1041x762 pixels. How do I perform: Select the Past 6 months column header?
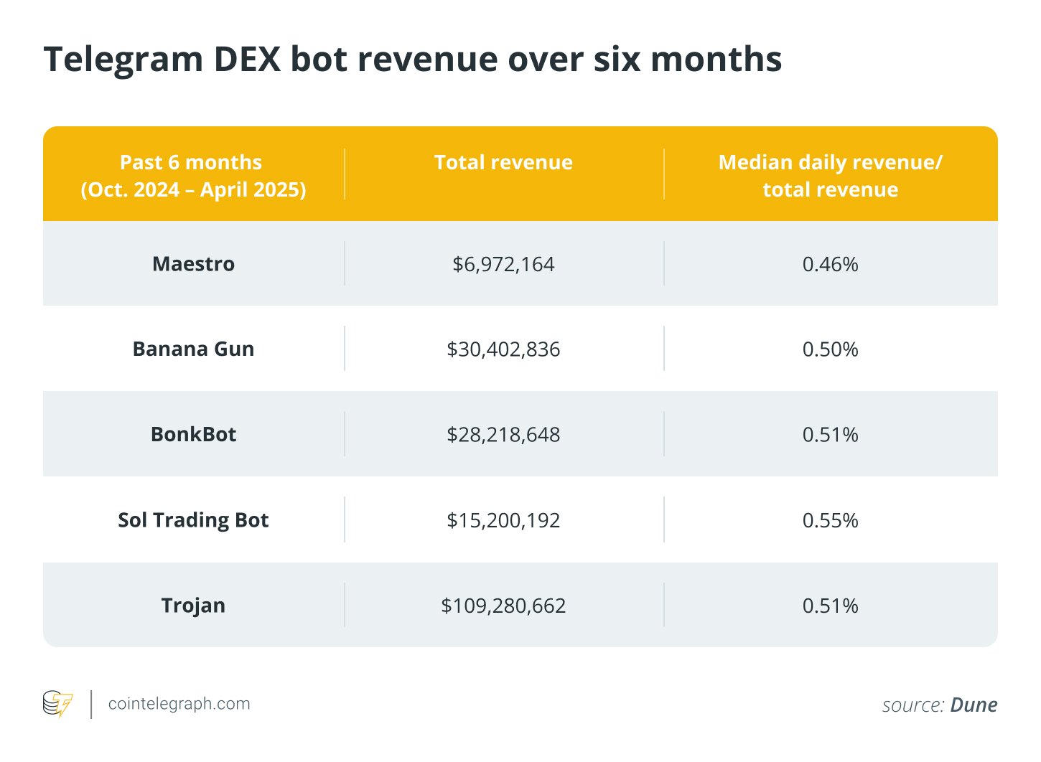(x=192, y=176)
